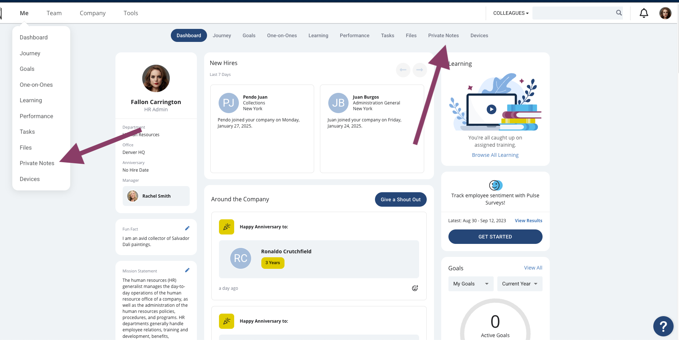Switch to the Tasks tab
679x340 pixels.
click(x=388, y=35)
